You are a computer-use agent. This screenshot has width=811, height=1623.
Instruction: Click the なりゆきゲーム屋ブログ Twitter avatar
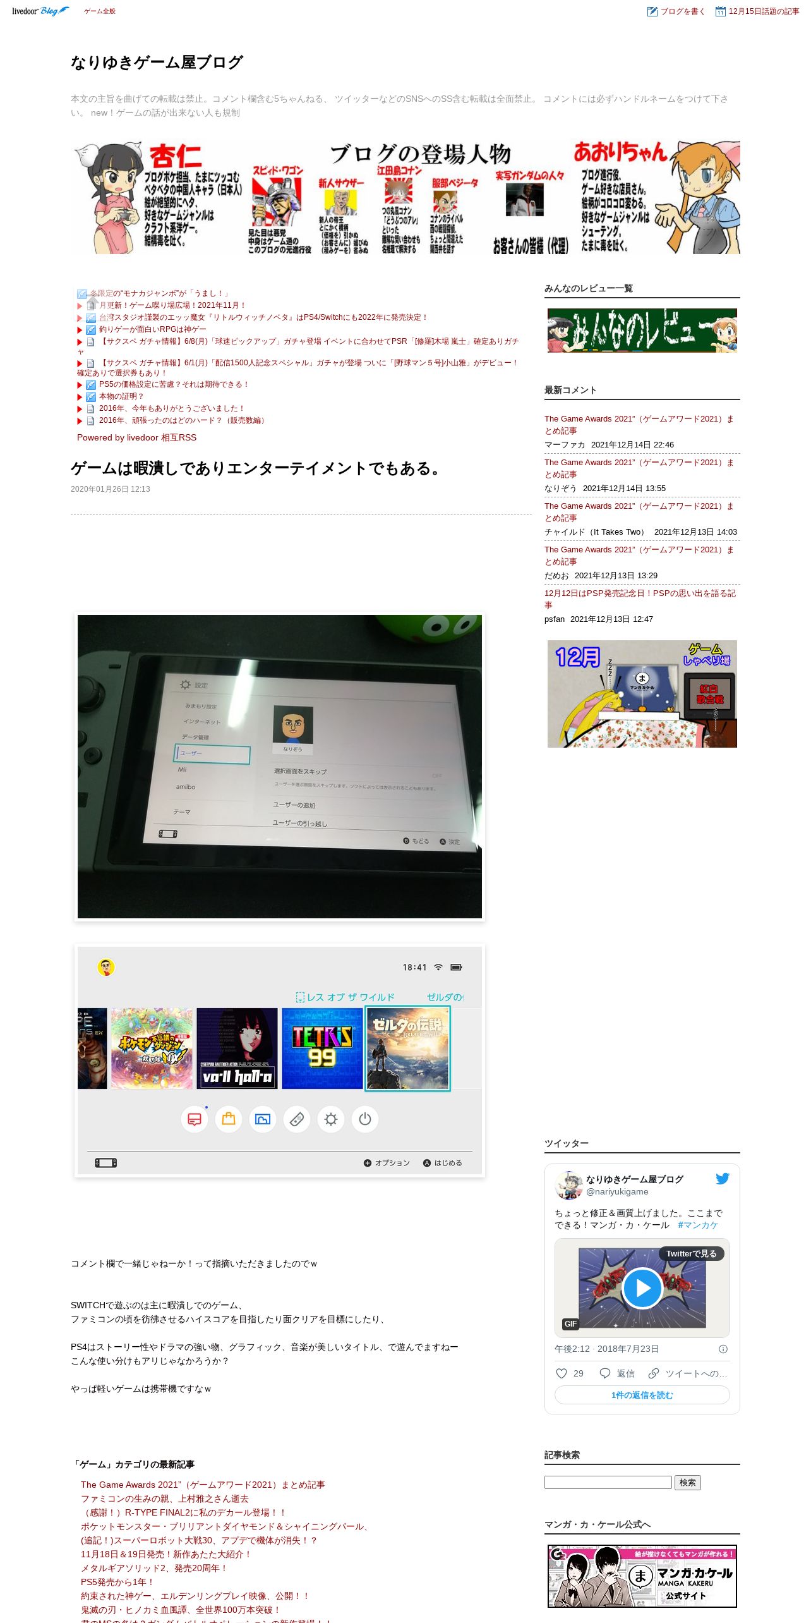coord(568,1185)
